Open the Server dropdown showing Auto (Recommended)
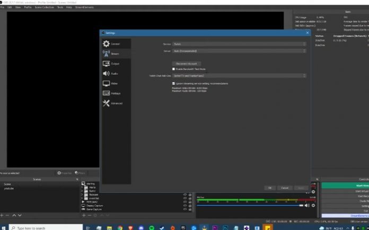 click(239, 51)
